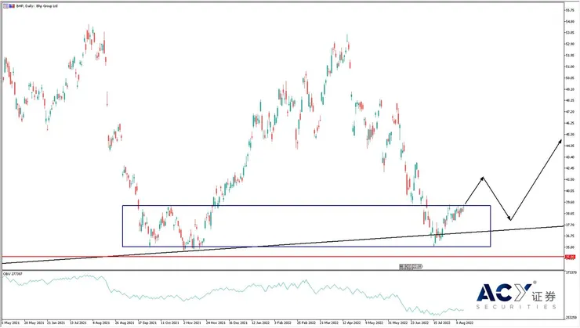
Task: Click the red 35.00 price marker
Action: click(x=570, y=257)
